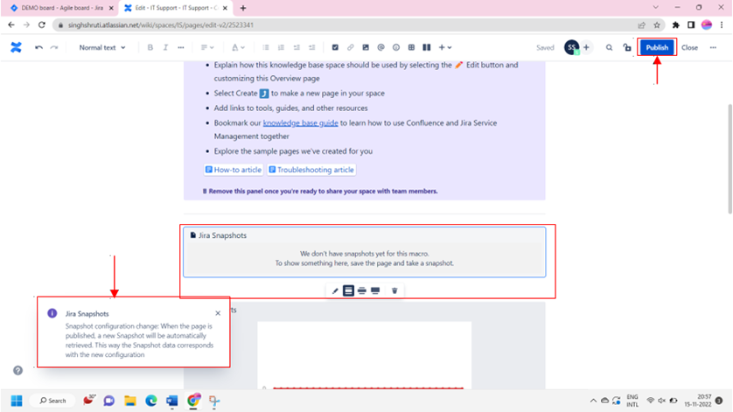Click the browser address bar

tap(346, 24)
